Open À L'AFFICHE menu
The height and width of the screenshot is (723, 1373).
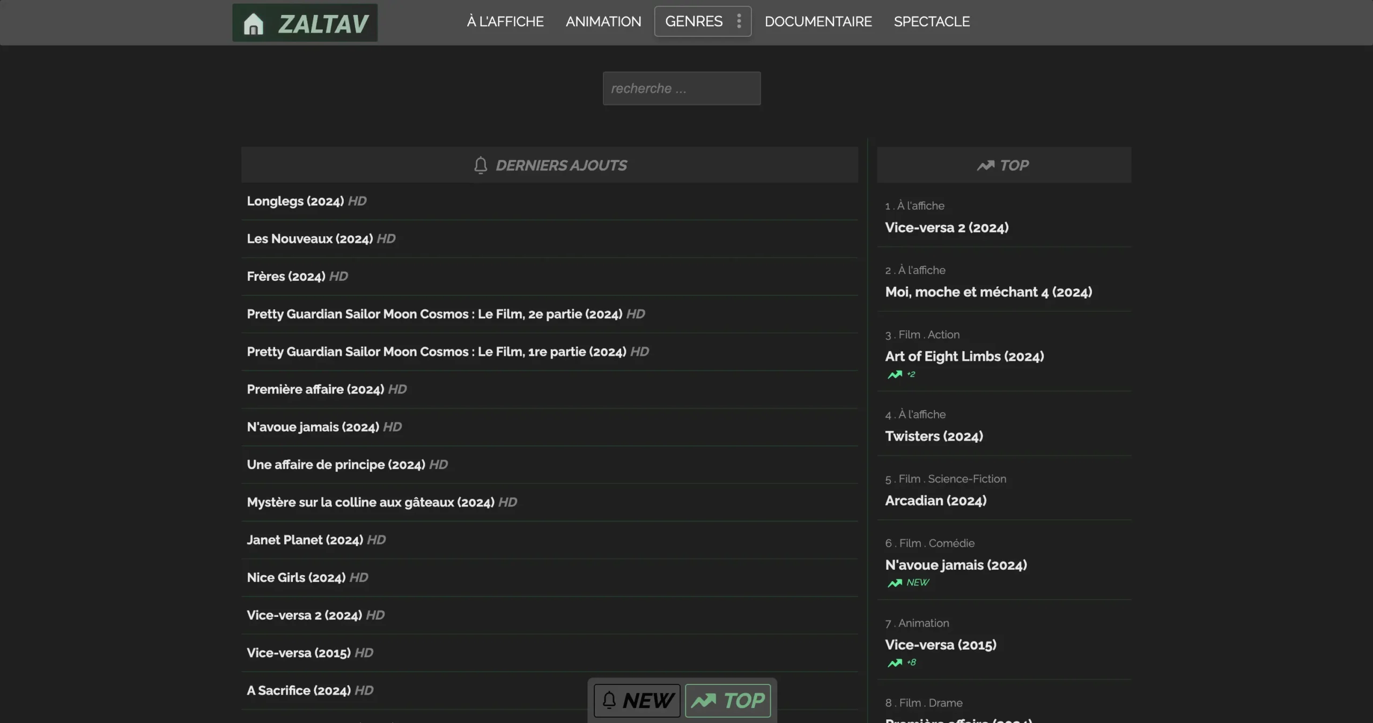(505, 21)
